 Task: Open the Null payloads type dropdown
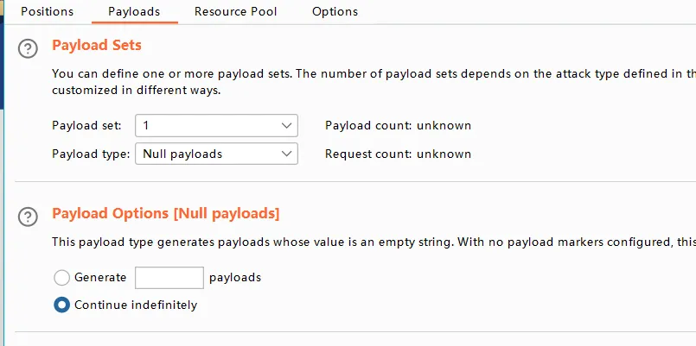point(208,154)
